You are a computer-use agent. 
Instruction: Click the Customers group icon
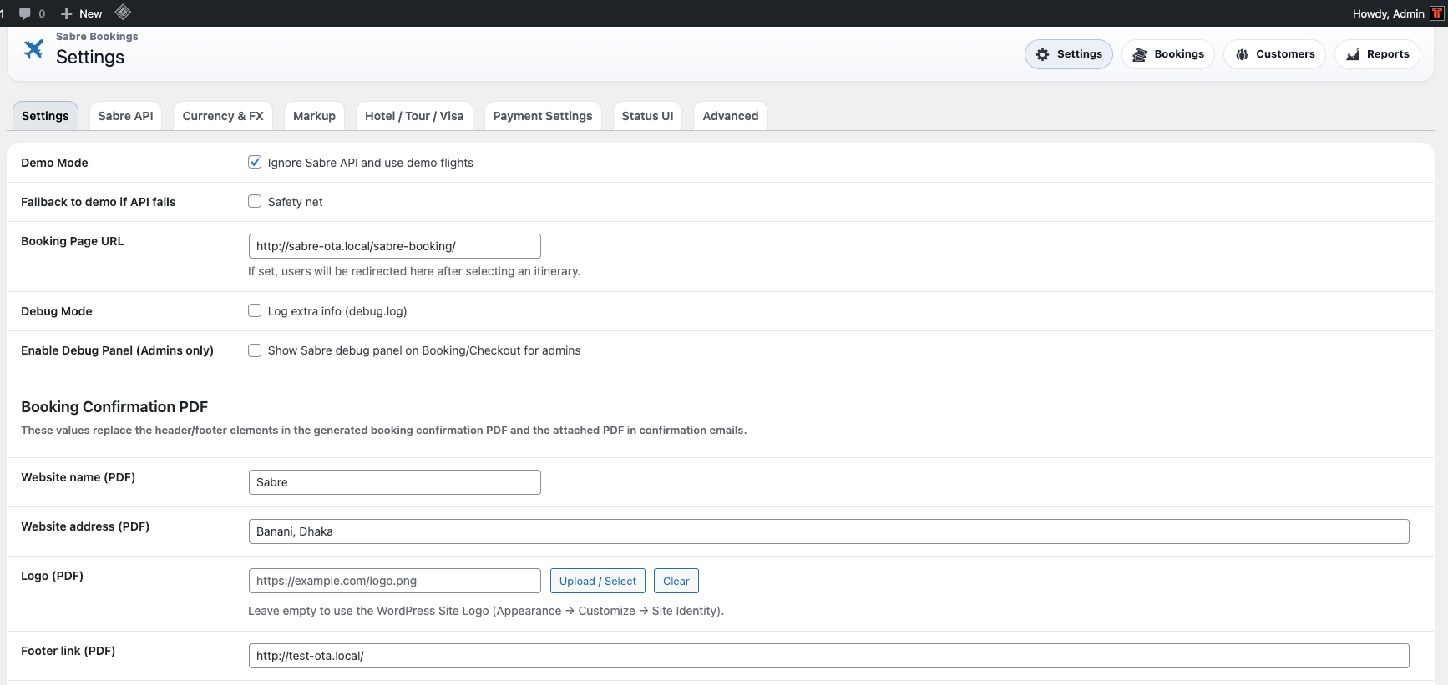click(x=1242, y=54)
